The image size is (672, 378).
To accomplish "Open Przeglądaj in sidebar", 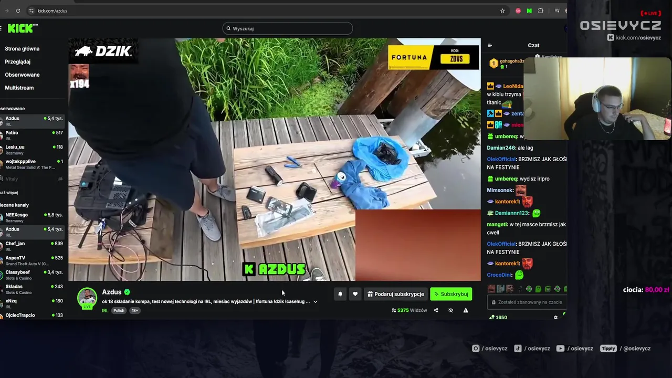I will [x=17, y=62].
